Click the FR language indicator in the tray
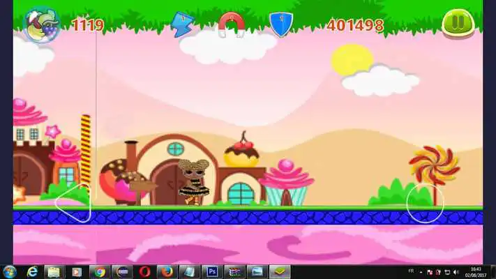 (412, 271)
